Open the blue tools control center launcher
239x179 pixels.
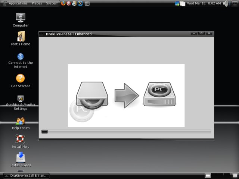tap(80, 3)
